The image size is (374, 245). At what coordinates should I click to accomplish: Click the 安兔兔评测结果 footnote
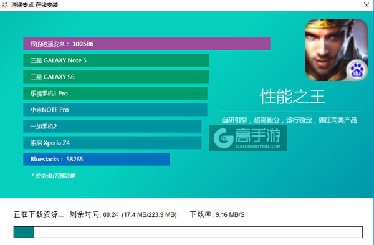point(53,176)
